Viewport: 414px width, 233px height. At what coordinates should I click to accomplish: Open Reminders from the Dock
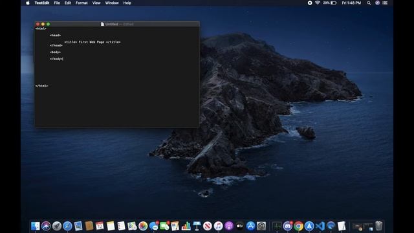click(x=122, y=226)
